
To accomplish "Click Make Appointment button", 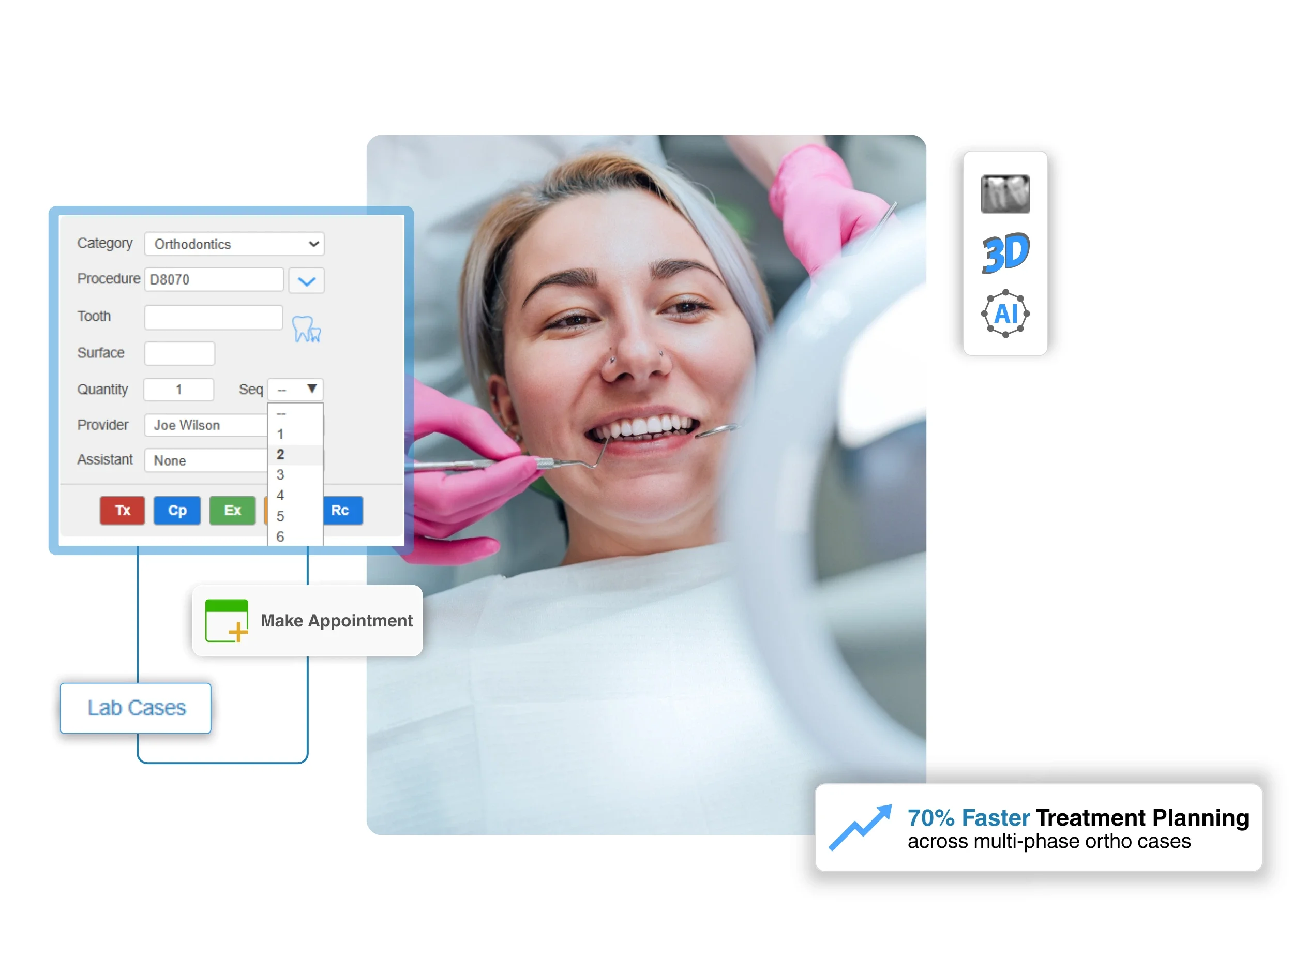I will coord(336,620).
